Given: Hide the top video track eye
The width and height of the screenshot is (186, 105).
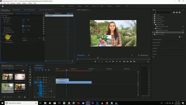Looking at the screenshot, I should click(46, 78).
